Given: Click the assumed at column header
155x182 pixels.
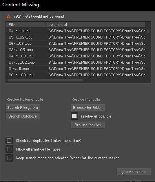Looking at the screenshot, I should pyautogui.click(x=95, y=25).
